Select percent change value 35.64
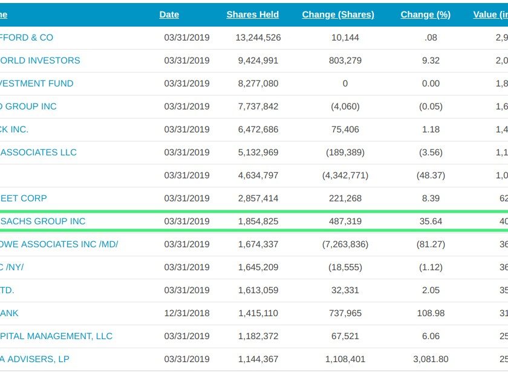 click(431, 221)
